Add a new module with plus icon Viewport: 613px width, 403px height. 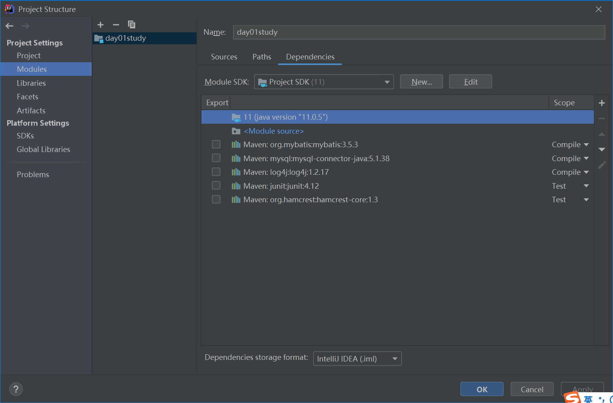pyautogui.click(x=101, y=25)
